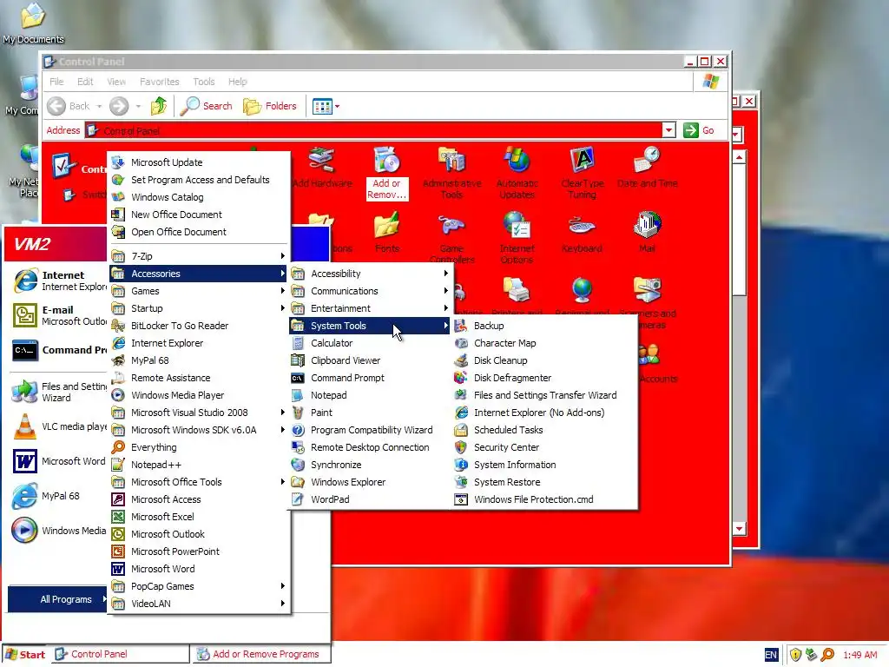Launch WordPad
This screenshot has height=667, width=889.
[x=370, y=499]
